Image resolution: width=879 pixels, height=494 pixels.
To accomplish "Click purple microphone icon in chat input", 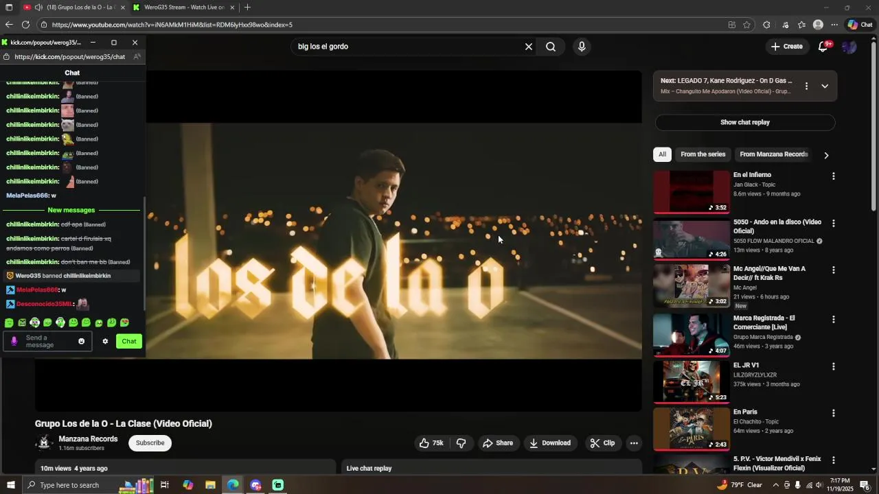I will 14,341.
